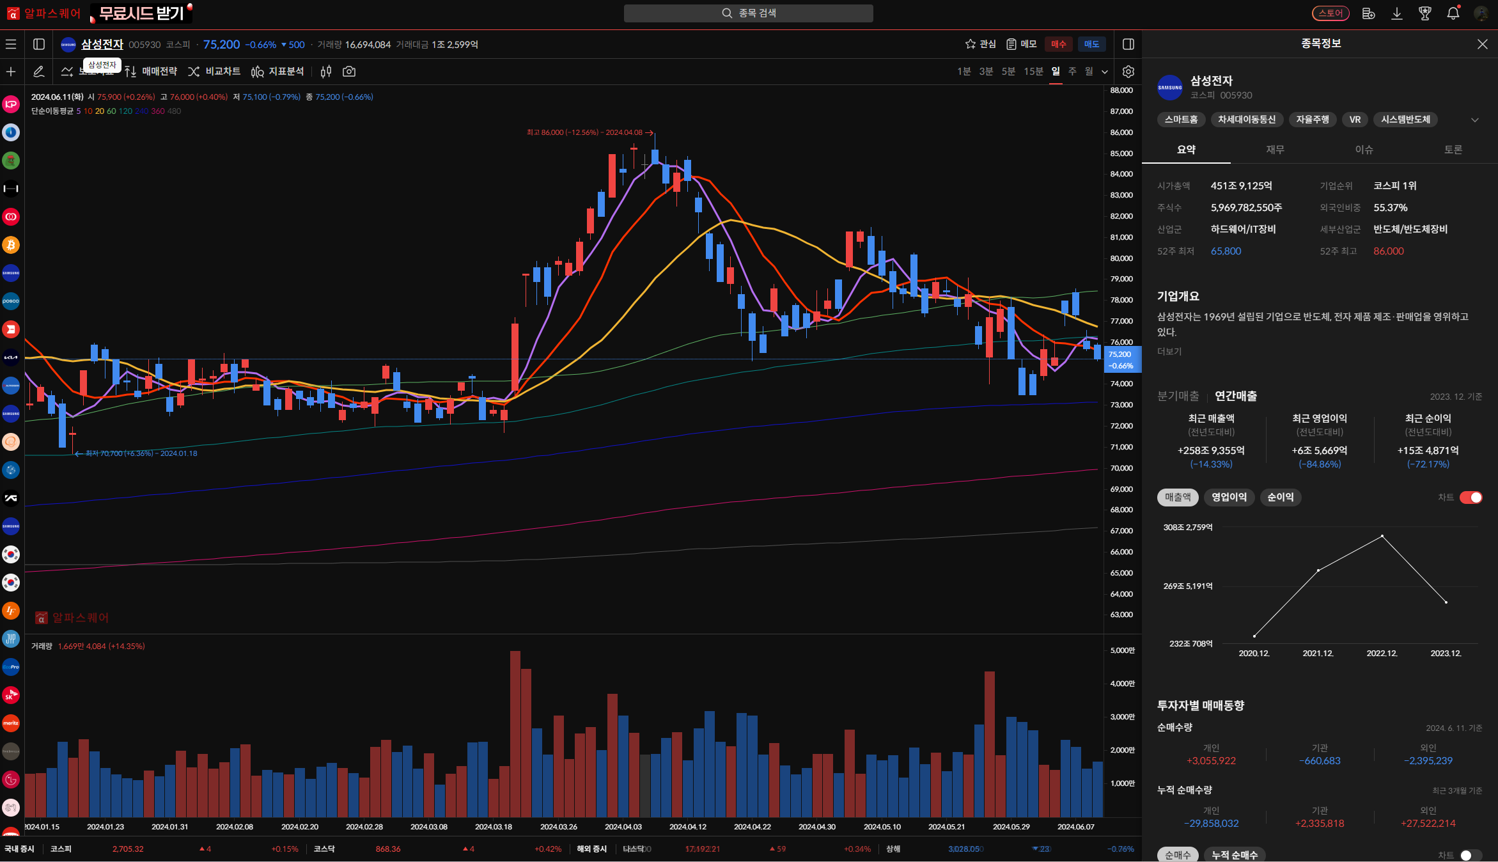Image resolution: width=1498 pixels, height=862 pixels.
Task: Expand more timeframe options chevron
Action: (1105, 72)
